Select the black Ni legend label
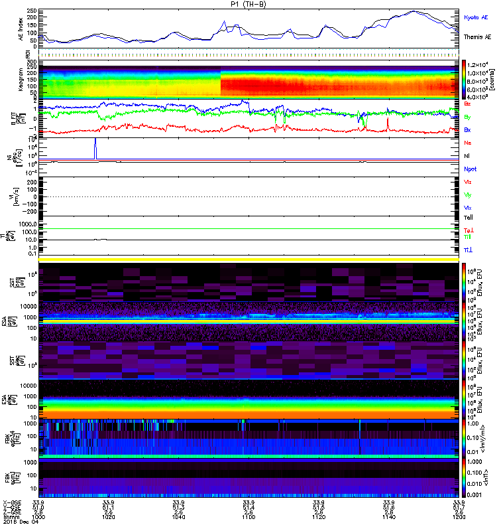 (x=467, y=156)
